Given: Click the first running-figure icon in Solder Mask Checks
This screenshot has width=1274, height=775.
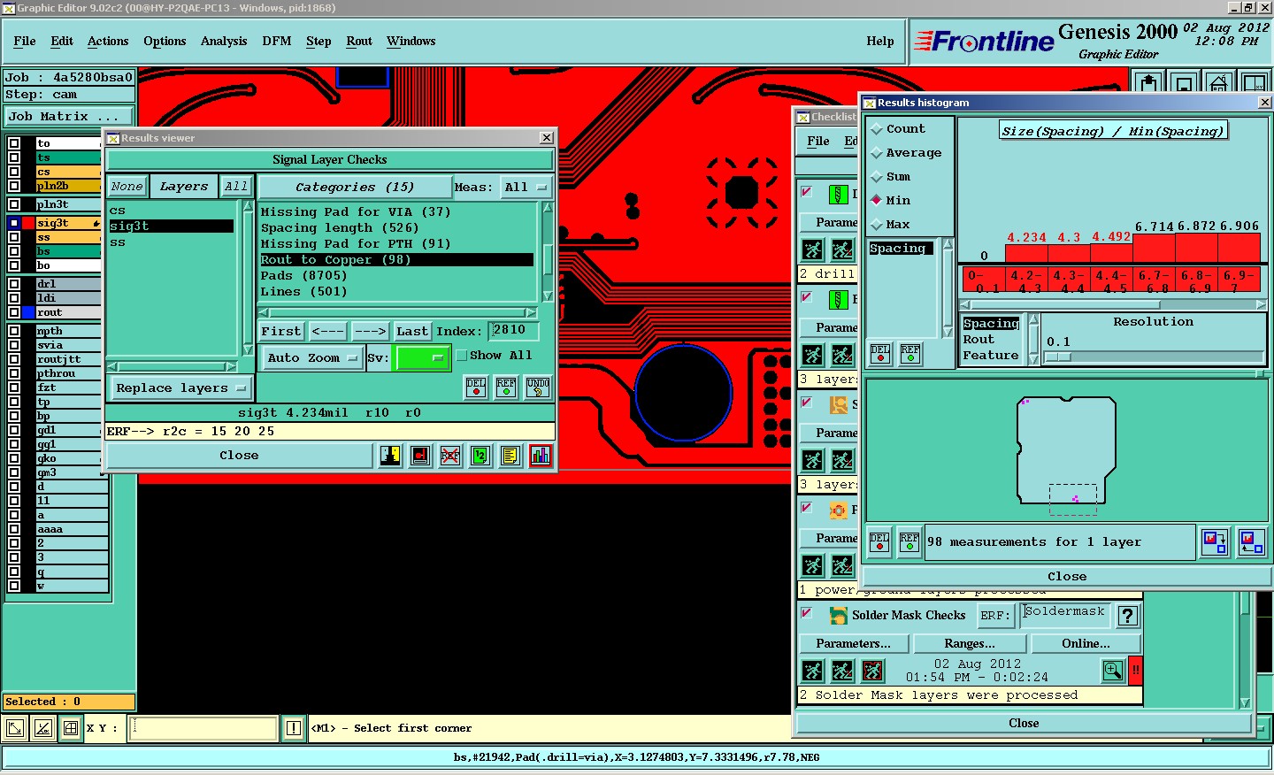Looking at the screenshot, I should [x=812, y=671].
